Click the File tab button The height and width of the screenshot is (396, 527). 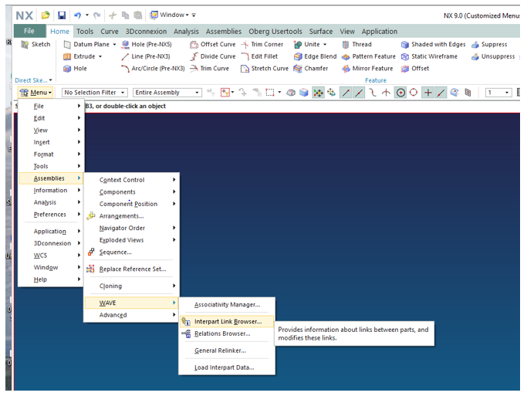tap(29, 31)
